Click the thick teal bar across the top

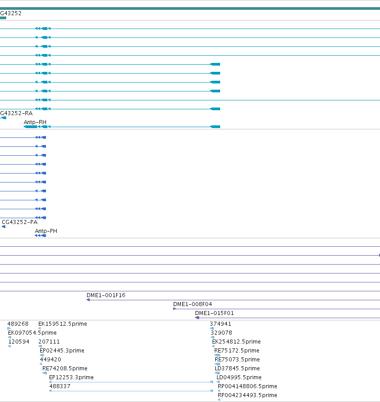coord(190,8)
